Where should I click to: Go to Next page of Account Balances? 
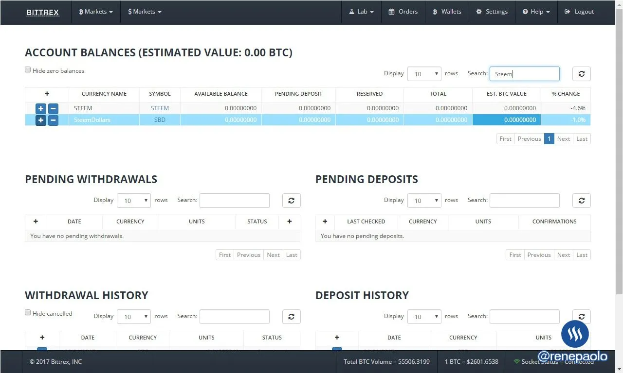[x=564, y=139]
